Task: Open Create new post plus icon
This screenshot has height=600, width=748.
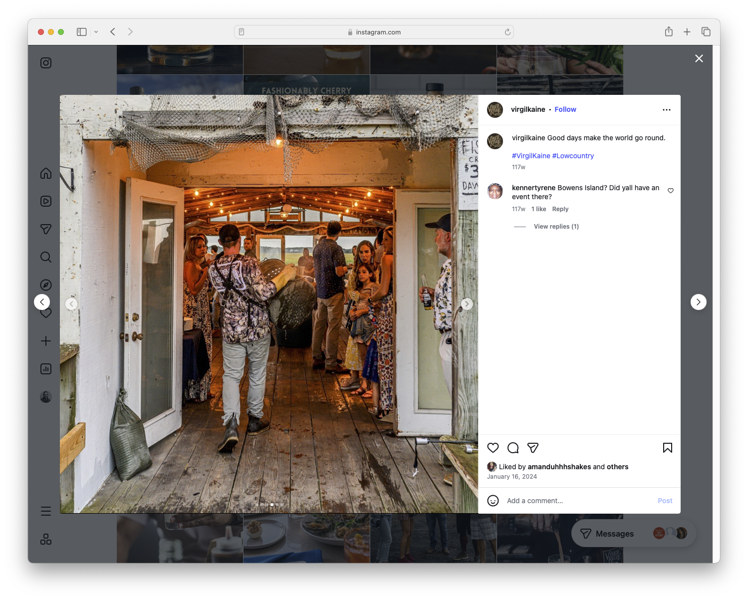Action: click(46, 341)
